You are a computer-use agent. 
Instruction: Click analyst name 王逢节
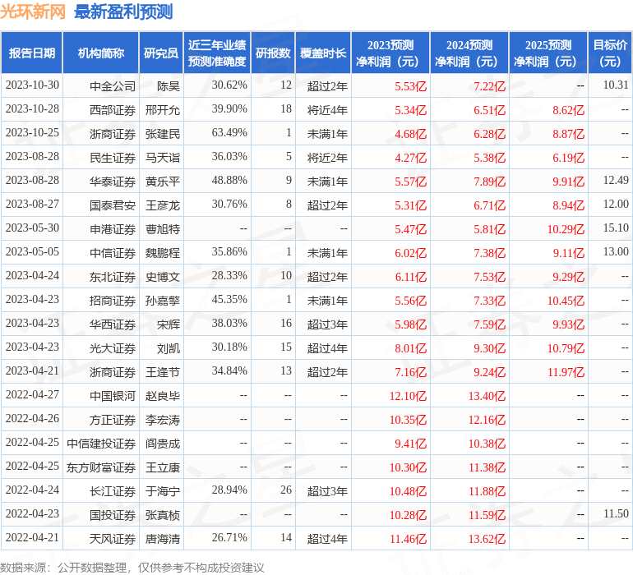[x=163, y=371]
